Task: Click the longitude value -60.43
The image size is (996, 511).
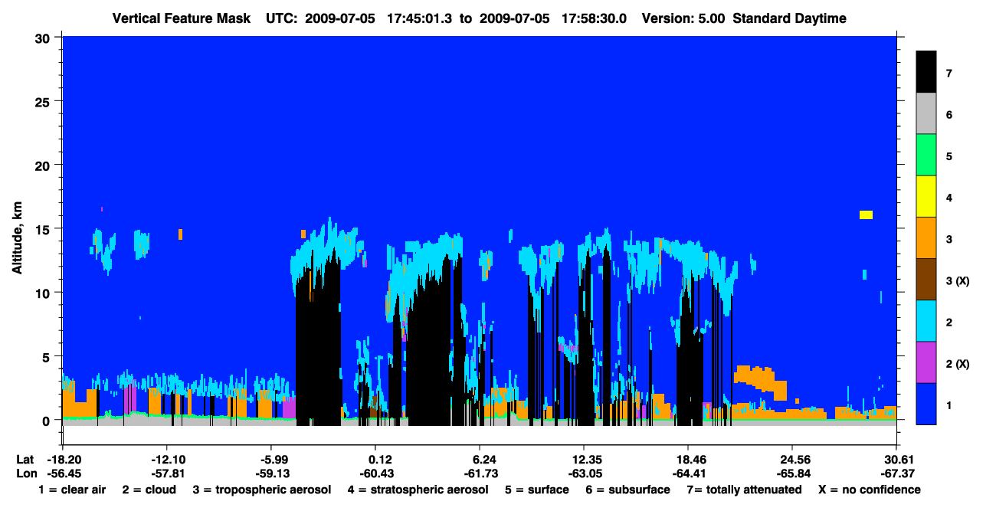Action: pyautogui.click(x=375, y=473)
